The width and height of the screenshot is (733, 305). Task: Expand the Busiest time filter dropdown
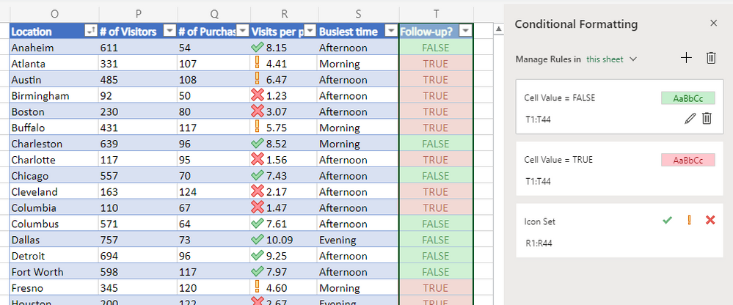coord(390,31)
